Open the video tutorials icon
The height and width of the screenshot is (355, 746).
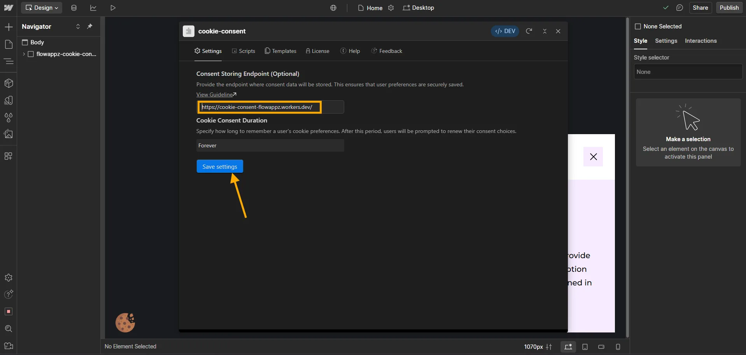point(9,346)
